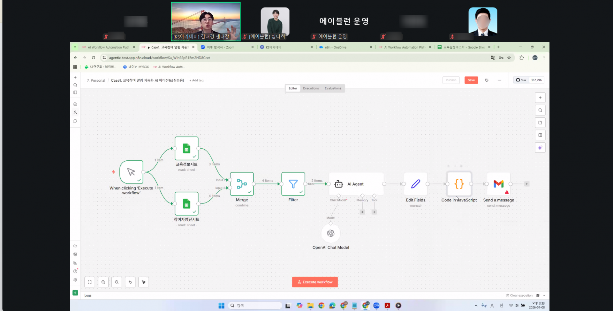The height and width of the screenshot is (311, 613).
Task: Open the node creation panel with plus icon
Action: point(540,97)
